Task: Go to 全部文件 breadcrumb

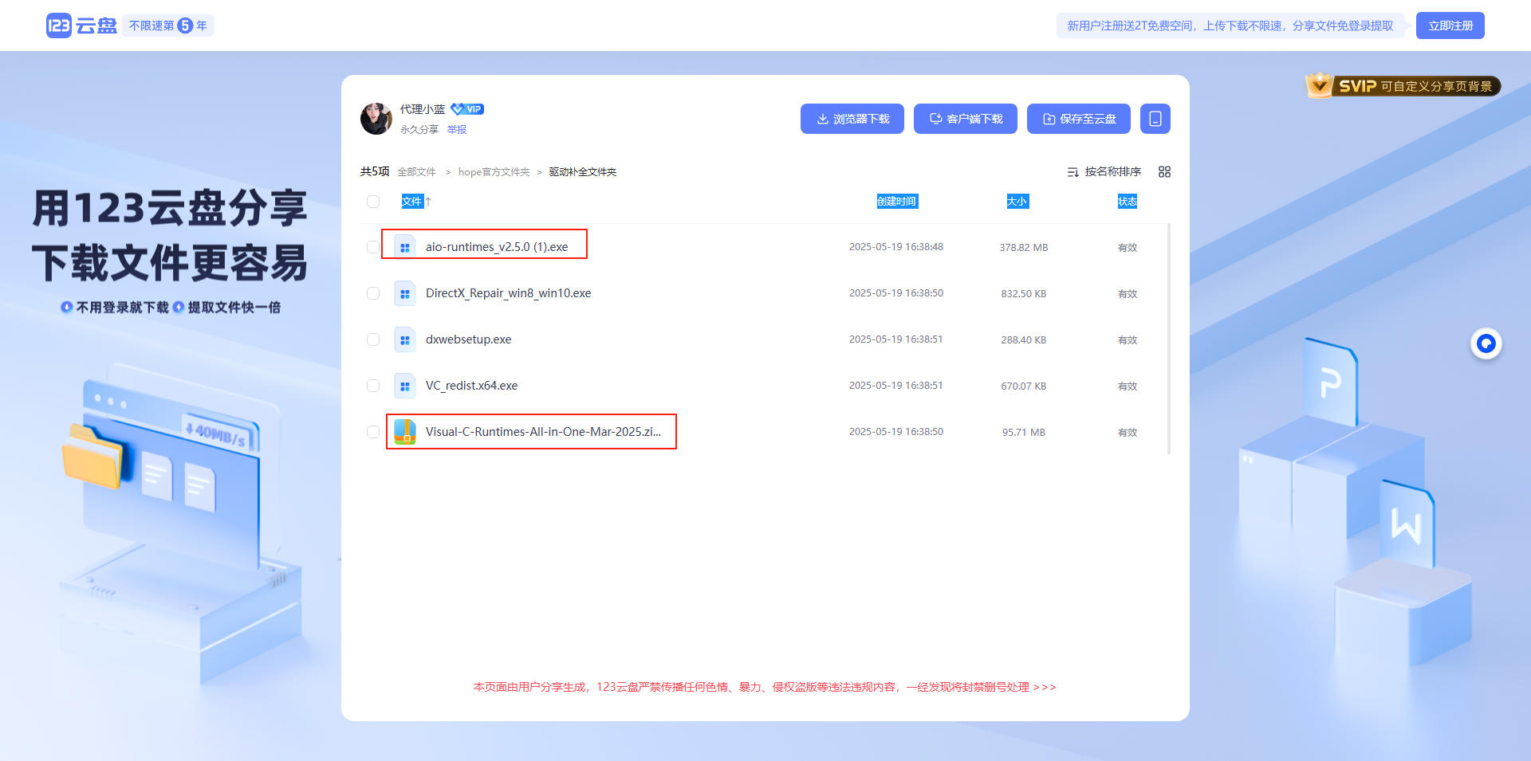Action: (416, 172)
